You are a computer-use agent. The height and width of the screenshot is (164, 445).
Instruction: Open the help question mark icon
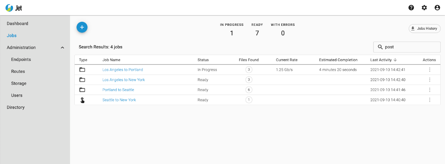(x=411, y=8)
